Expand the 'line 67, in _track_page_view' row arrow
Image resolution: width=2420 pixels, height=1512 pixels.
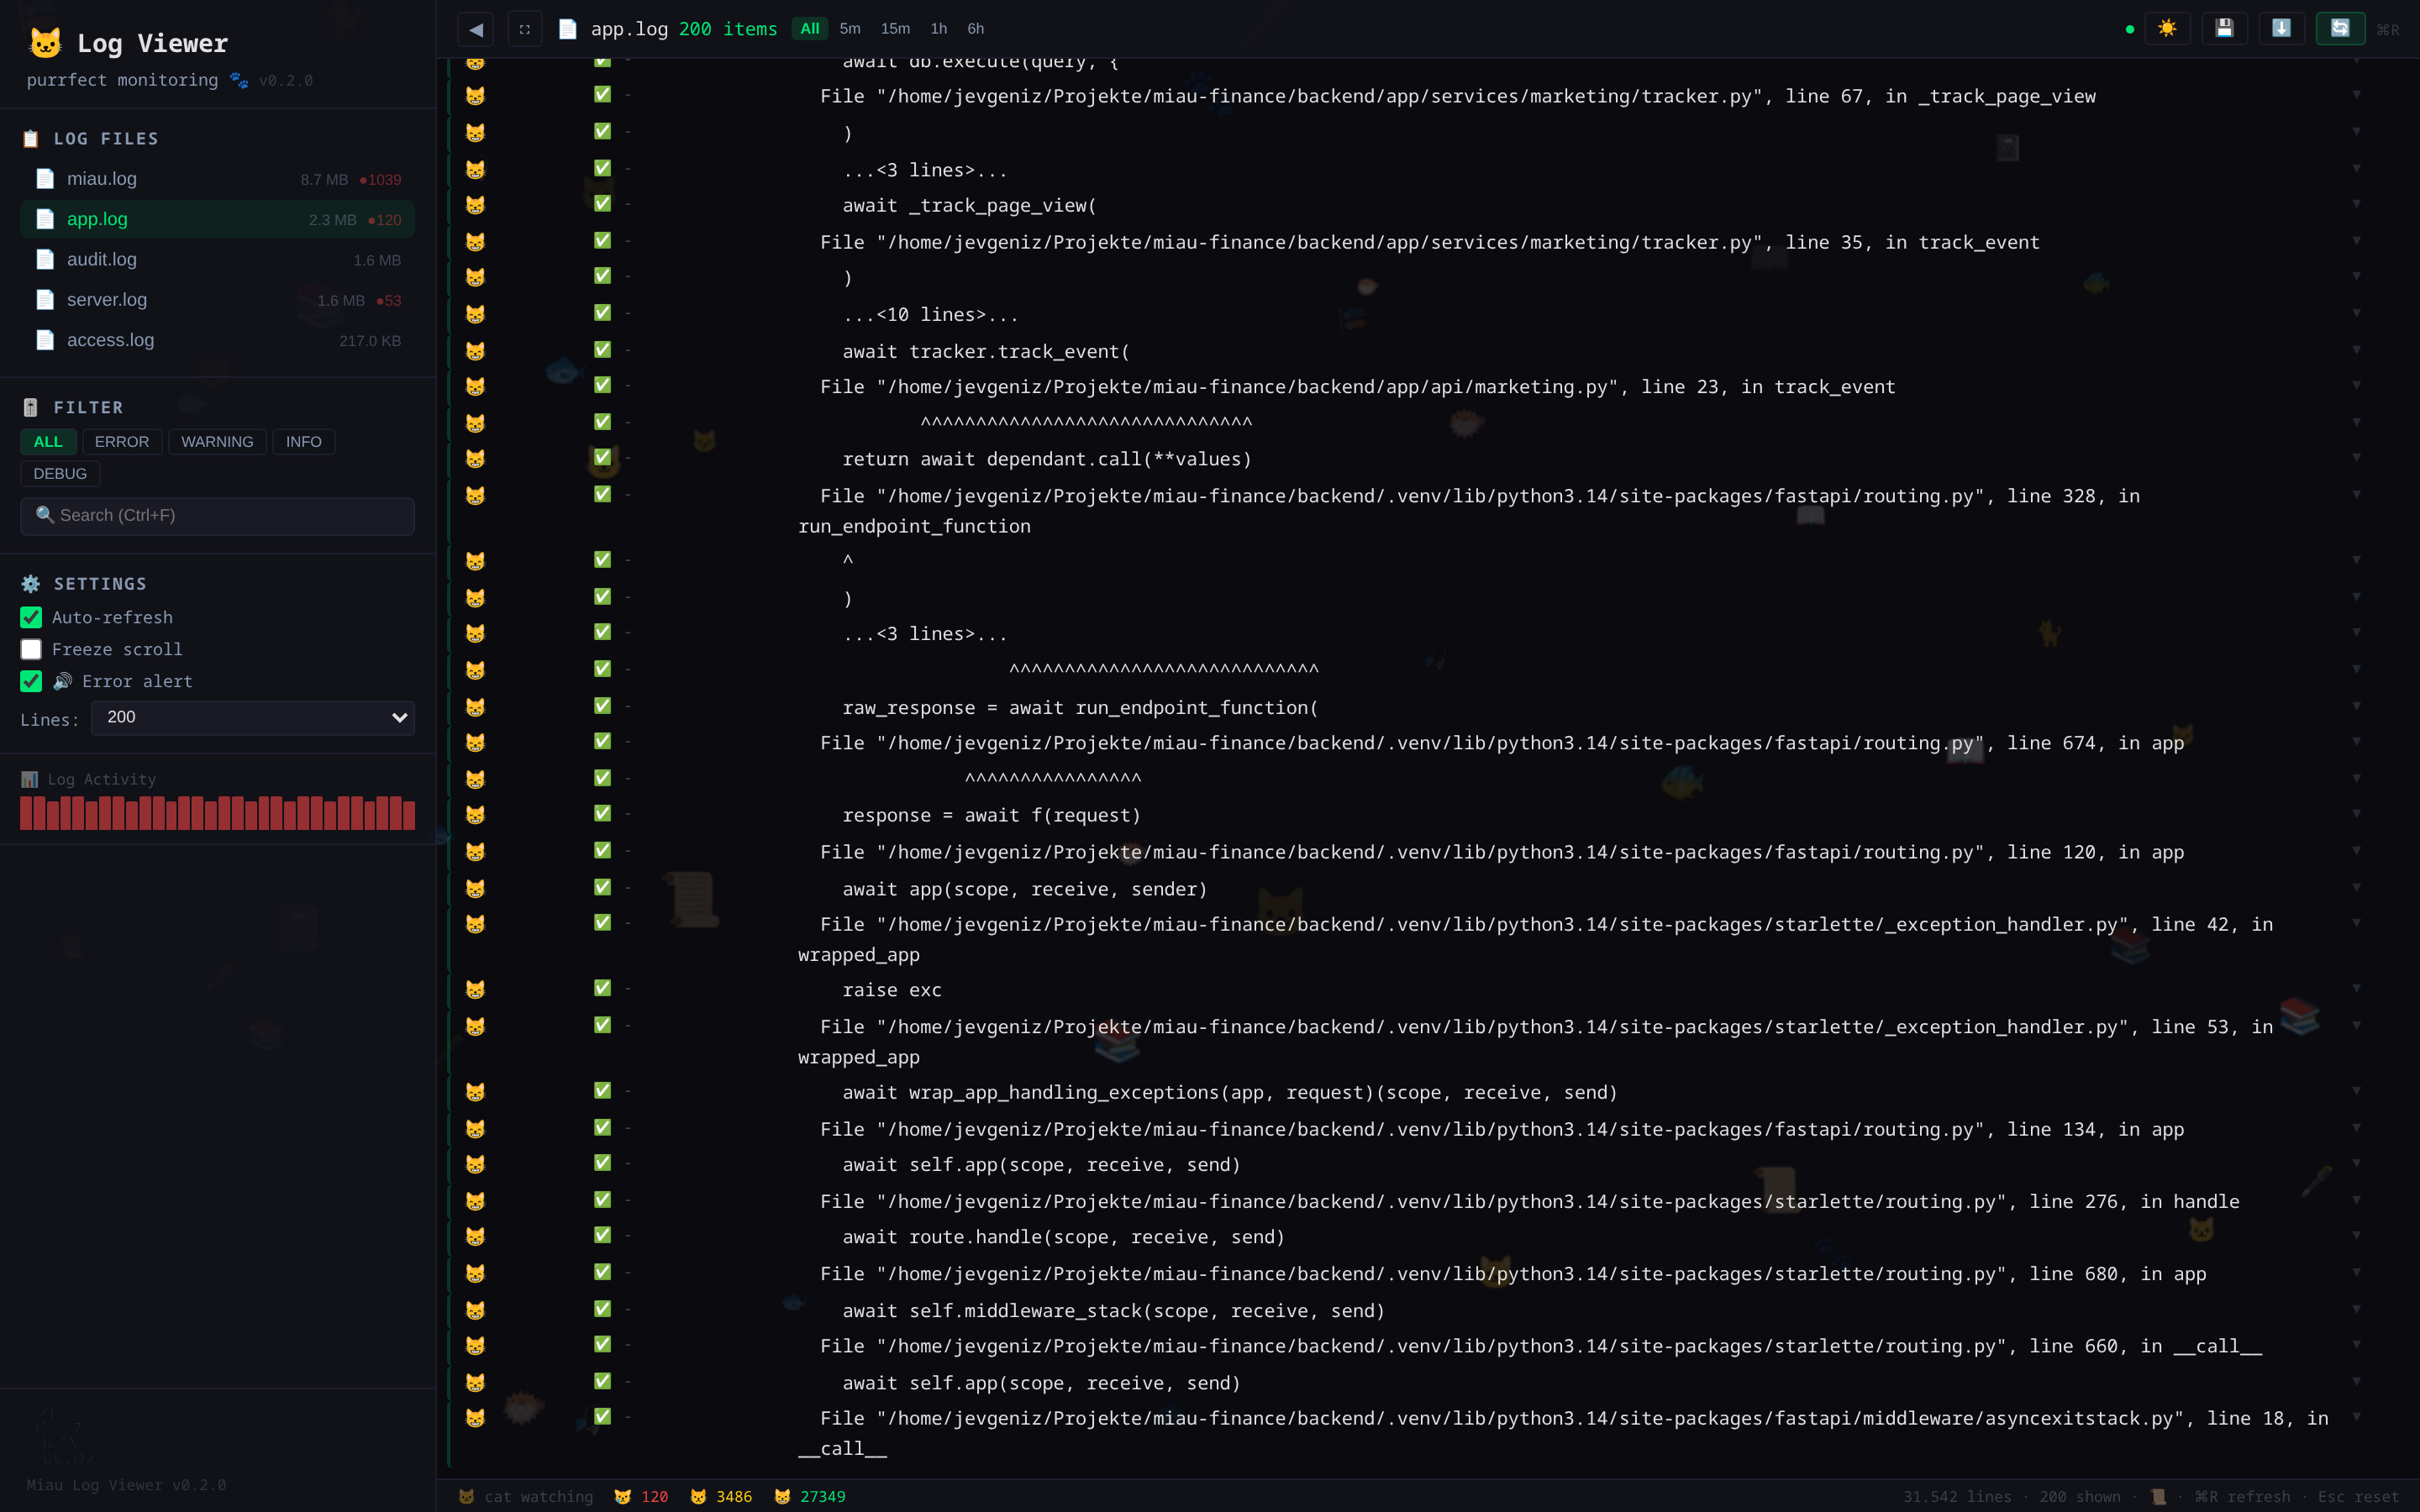point(2356,94)
